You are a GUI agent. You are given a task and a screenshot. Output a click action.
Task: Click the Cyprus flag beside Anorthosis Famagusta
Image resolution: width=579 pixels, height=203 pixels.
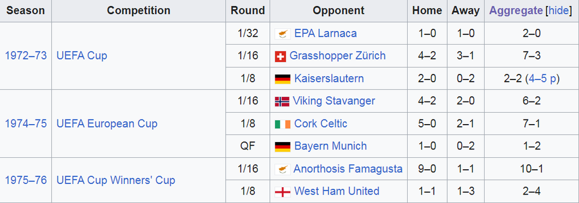[283, 169]
